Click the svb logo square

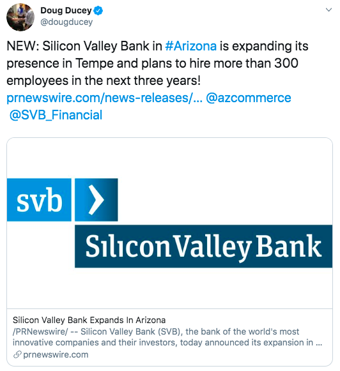(x=39, y=200)
